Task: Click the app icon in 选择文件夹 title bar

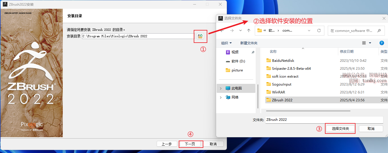Action: 221,18
